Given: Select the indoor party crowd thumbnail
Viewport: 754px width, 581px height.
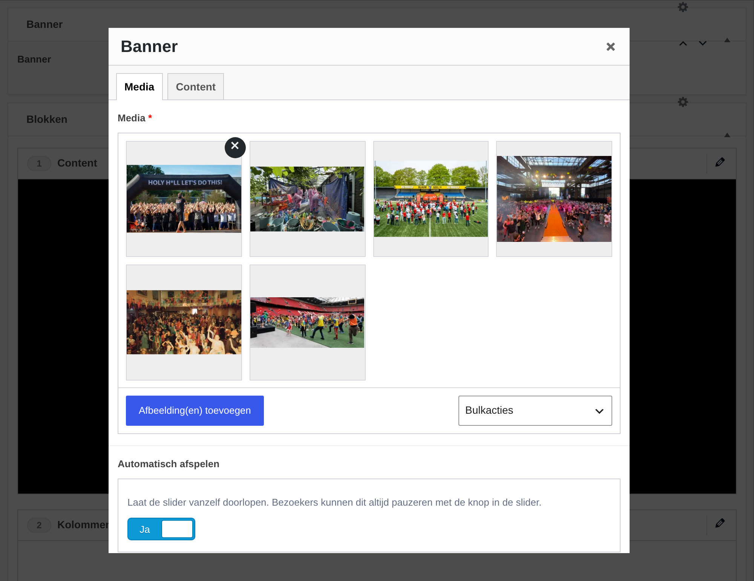Looking at the screenshot, I should (184, 323).
